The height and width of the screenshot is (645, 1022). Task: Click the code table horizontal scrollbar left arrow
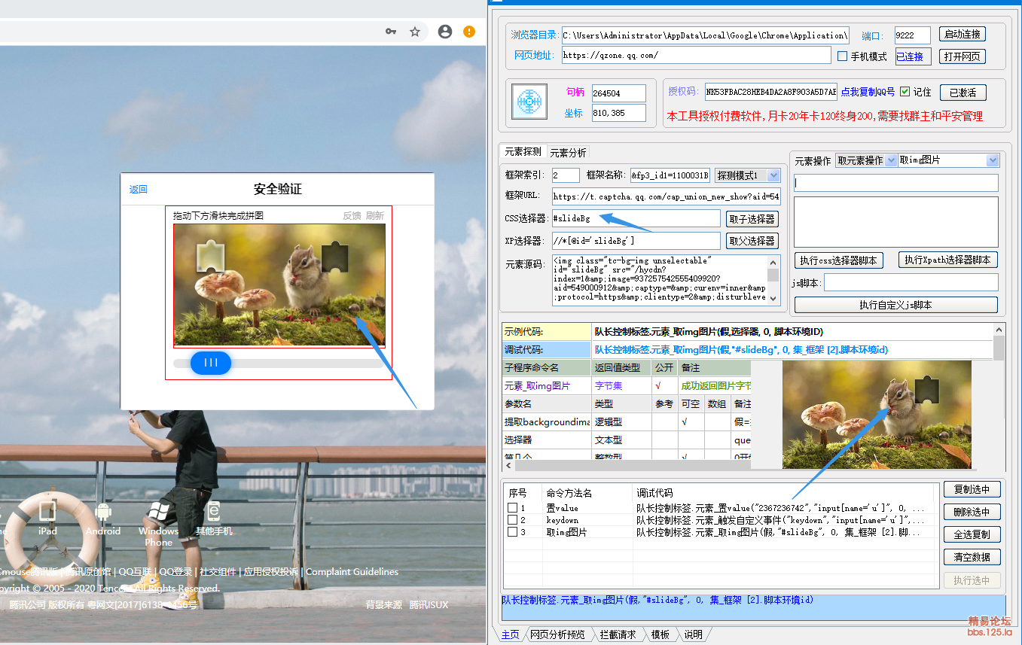click(x=508, y=466)
